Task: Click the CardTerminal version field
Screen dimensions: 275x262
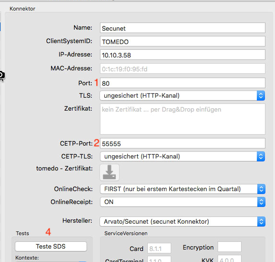Action: coord(159,259)
